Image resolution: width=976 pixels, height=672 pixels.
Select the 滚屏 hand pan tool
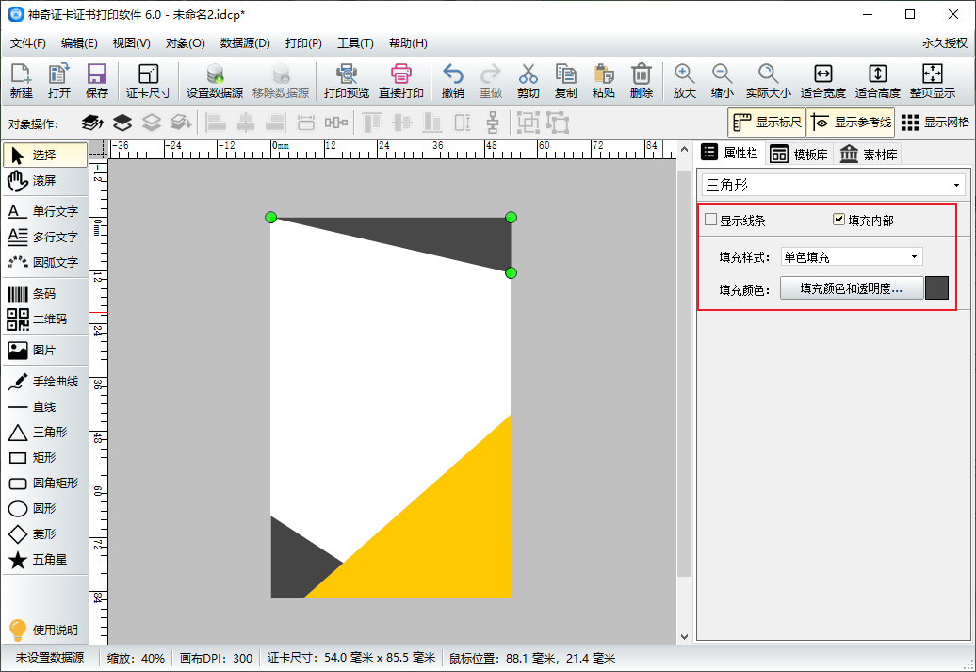pyautogui.click(x=45, y=181)
